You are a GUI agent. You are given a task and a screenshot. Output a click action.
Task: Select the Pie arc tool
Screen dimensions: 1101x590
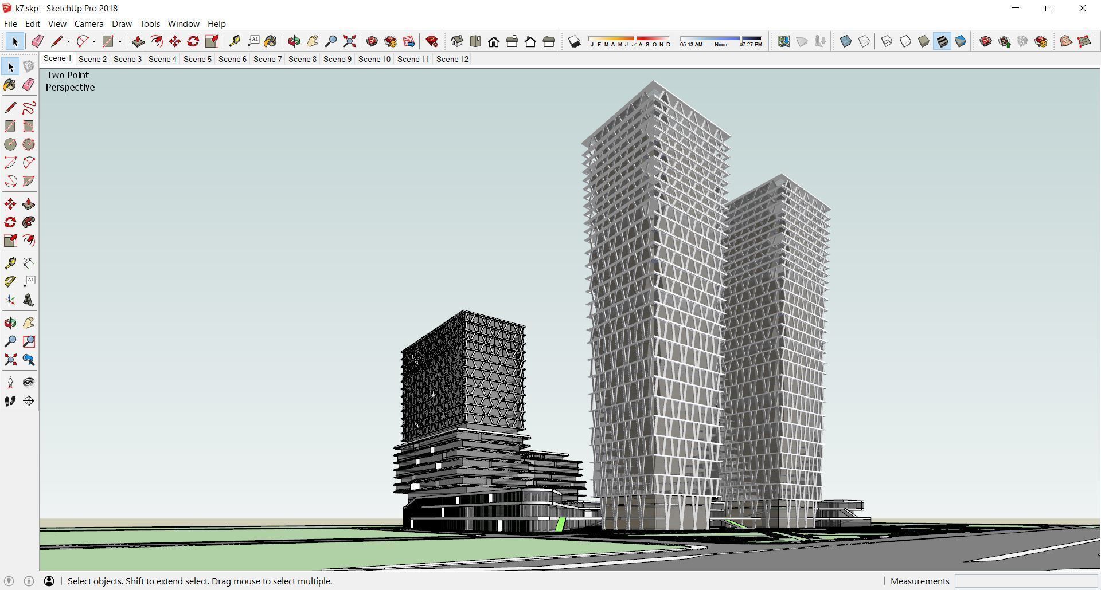click(29, 181)
